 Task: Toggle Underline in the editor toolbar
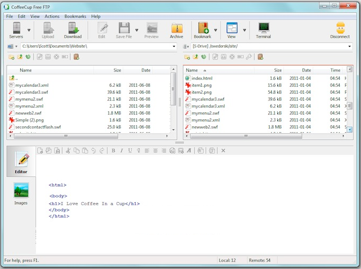[x=130, y=151]
